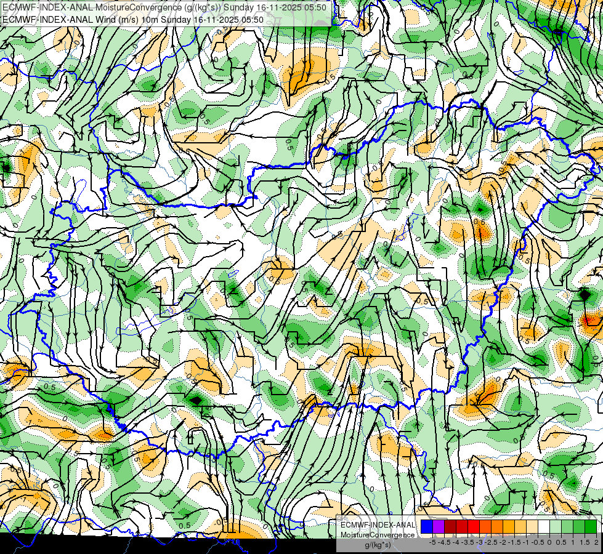Image resolution: width=603 pixels, height=554 pixels.
Task: Click the Wind (m/s) 10m title line
Action: click(133, 20)
